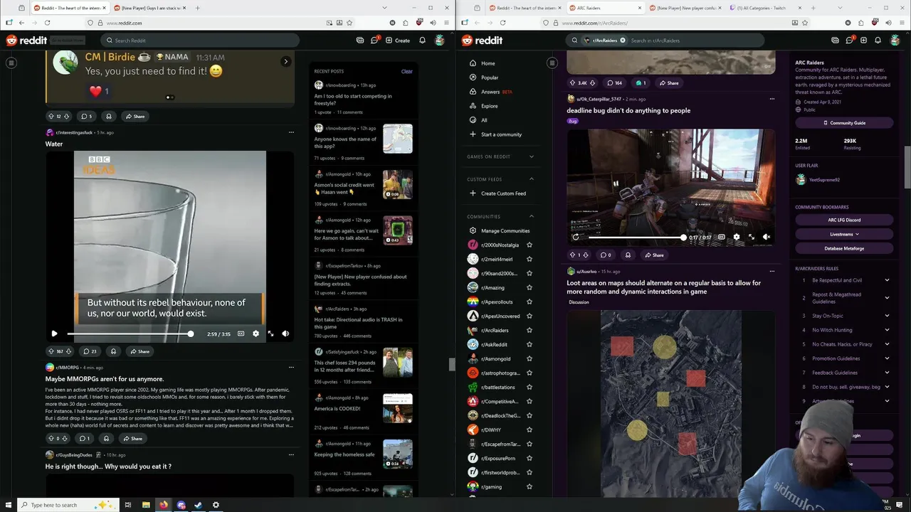Favorite r/Amazing with its star
This screenshot has width=911, height=512.
(x=529, y=287)
